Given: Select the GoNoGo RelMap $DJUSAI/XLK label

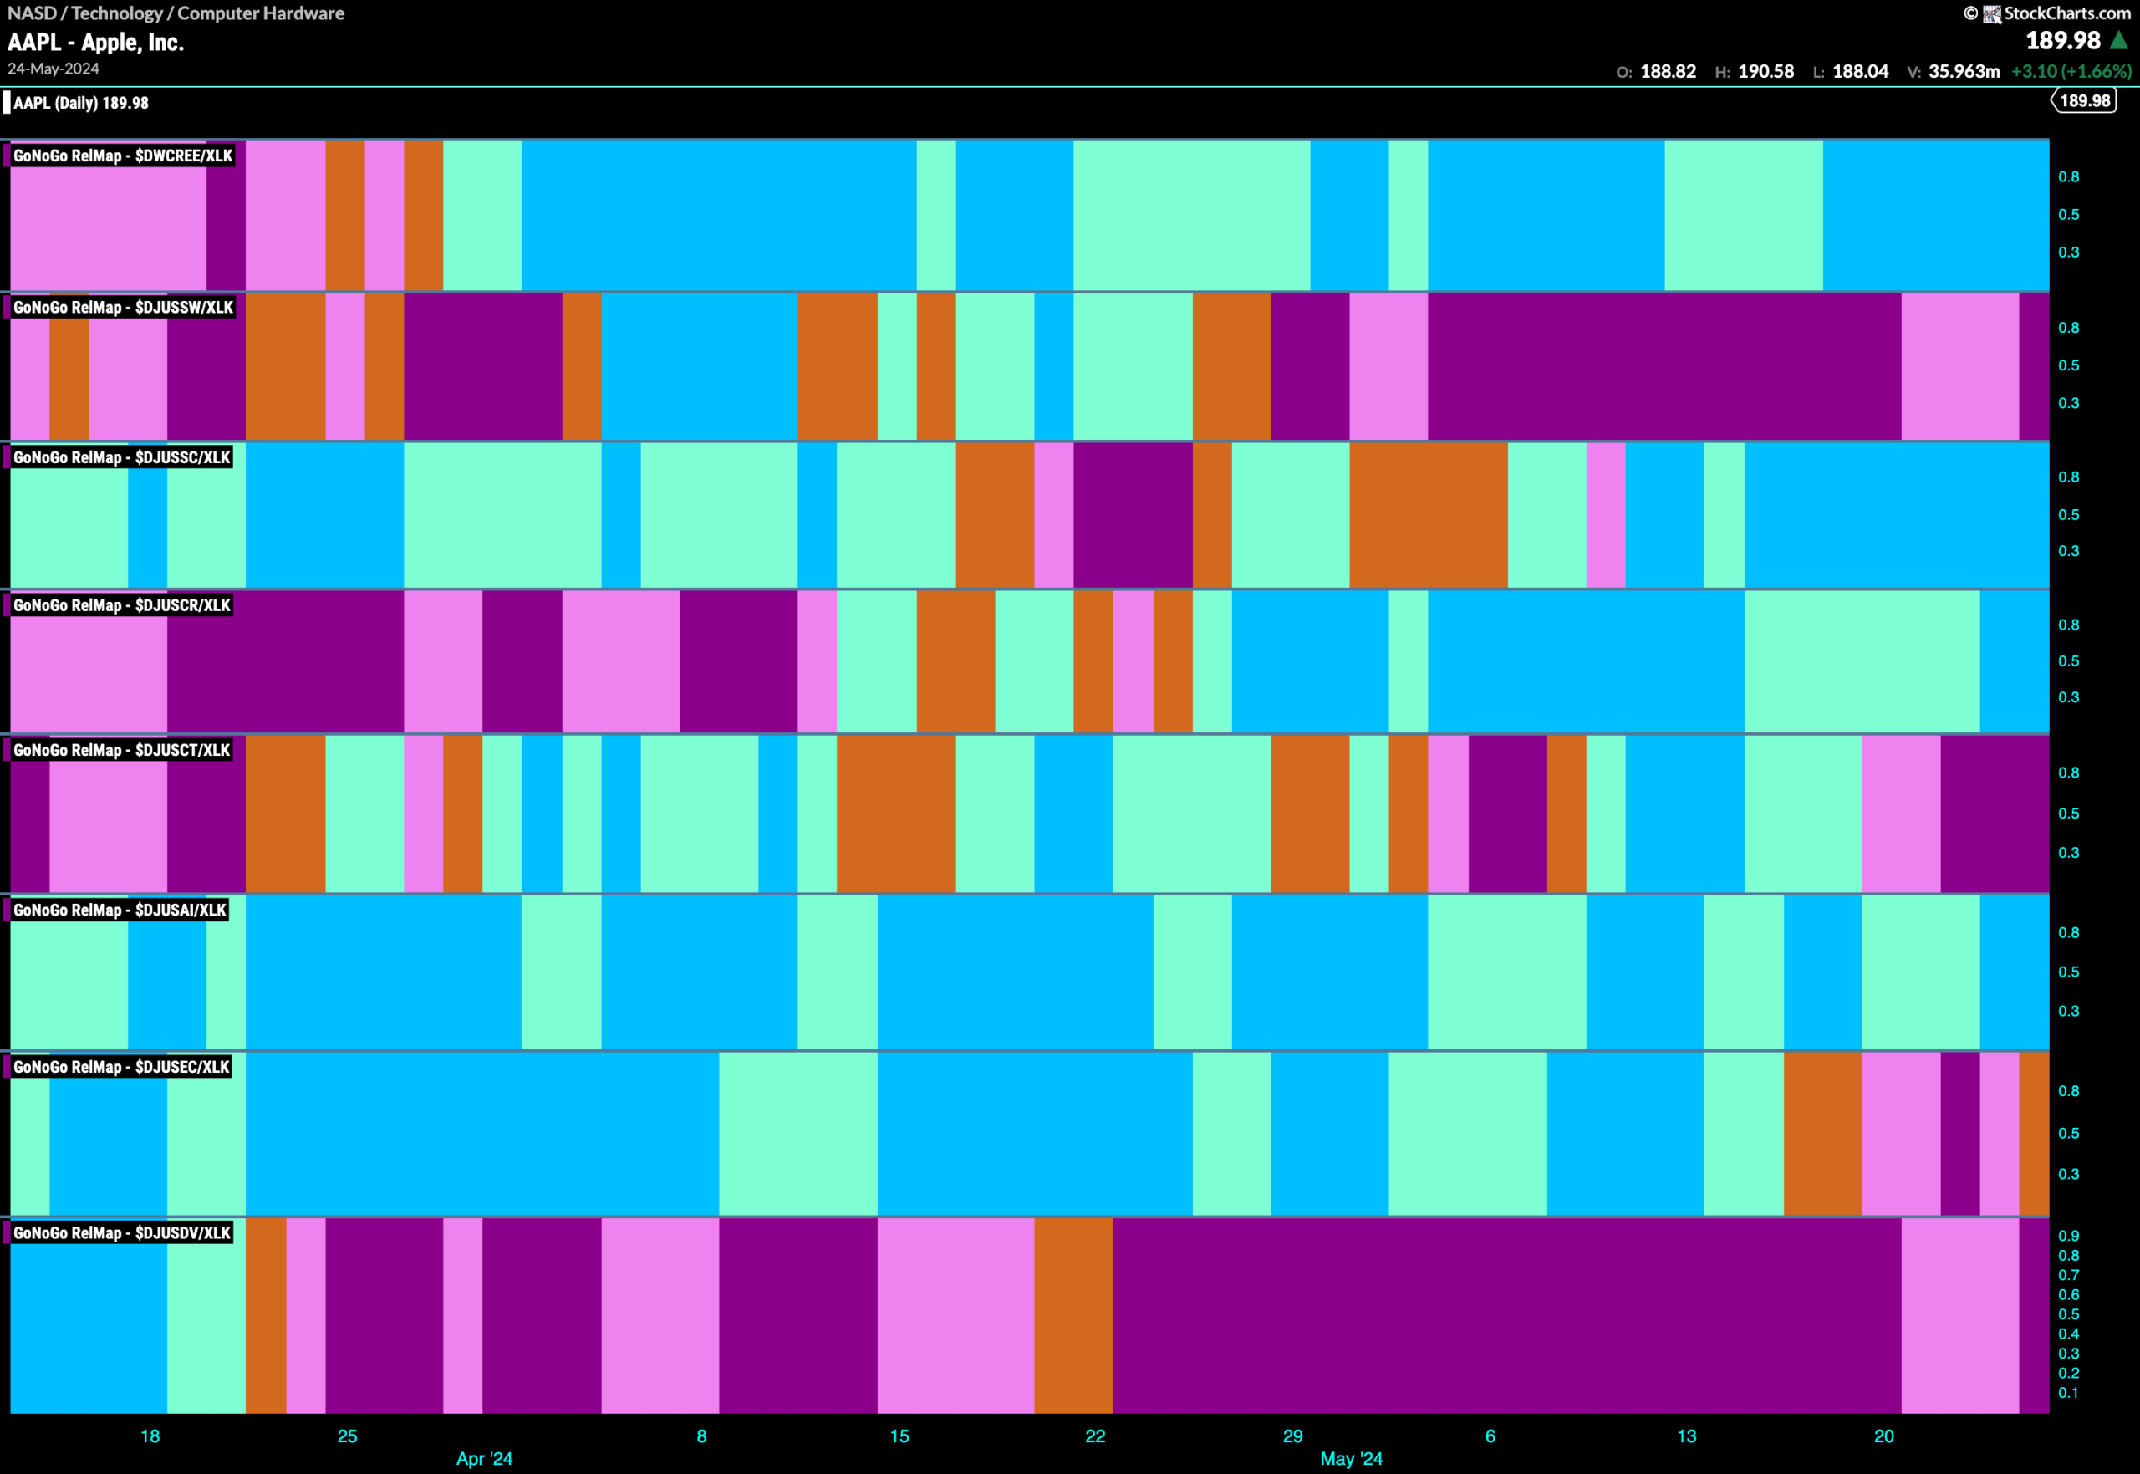Looking at the screenshot, I should (x=120, y=910).
